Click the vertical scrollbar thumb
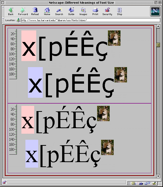Image resolution: width=163 pixels, height=187 pixels. [158, 45]
